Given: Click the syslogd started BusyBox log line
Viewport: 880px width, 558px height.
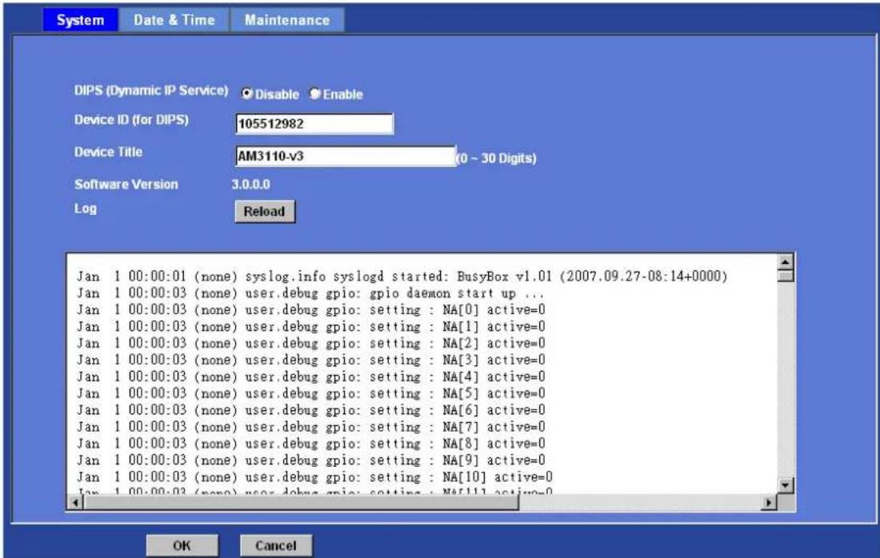Looking at the screenshot, I should tap(402, 276).
